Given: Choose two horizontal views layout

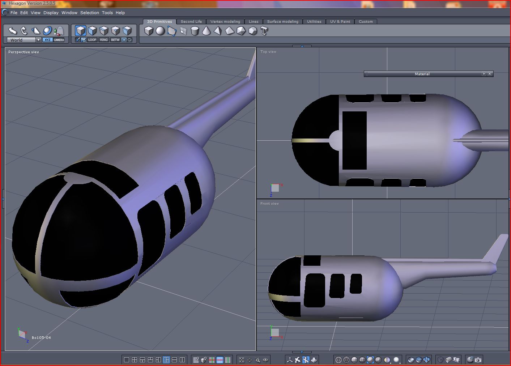Looking at the screenshot, I should (x=174, y=360).
